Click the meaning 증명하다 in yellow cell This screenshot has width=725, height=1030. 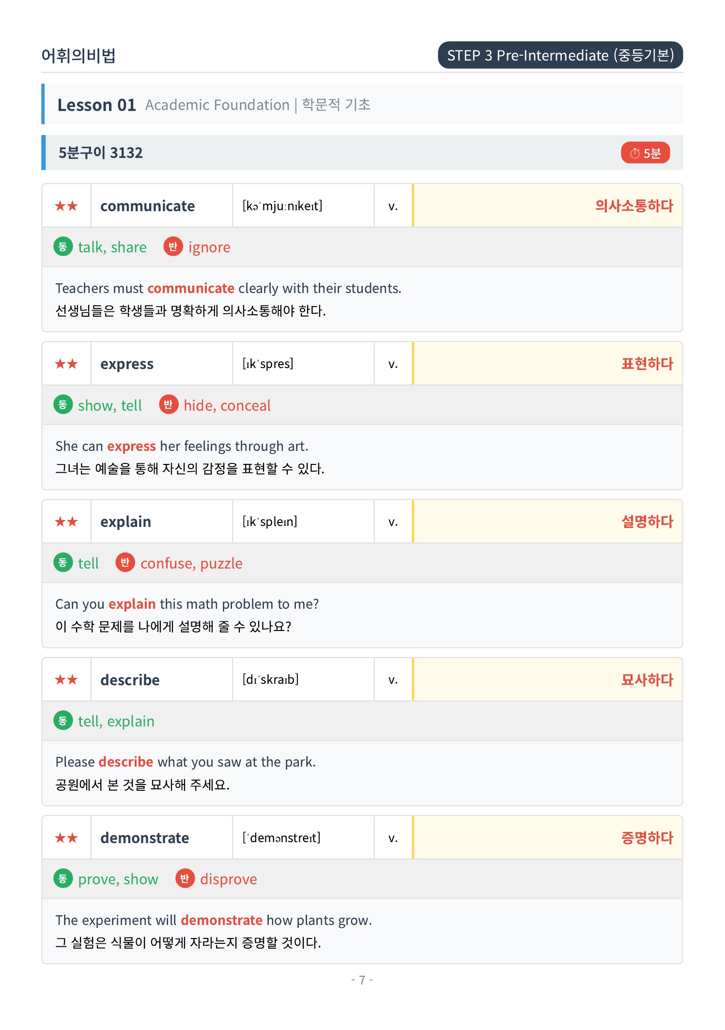pyautogui.click(x=647, y=838)
